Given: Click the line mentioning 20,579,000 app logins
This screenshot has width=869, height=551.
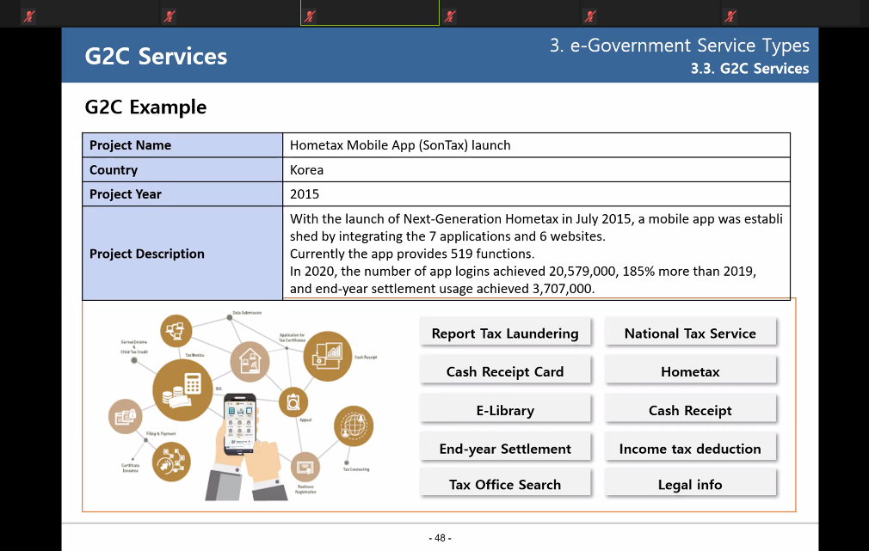Looking at the screenshot, I should click(522, 272).
